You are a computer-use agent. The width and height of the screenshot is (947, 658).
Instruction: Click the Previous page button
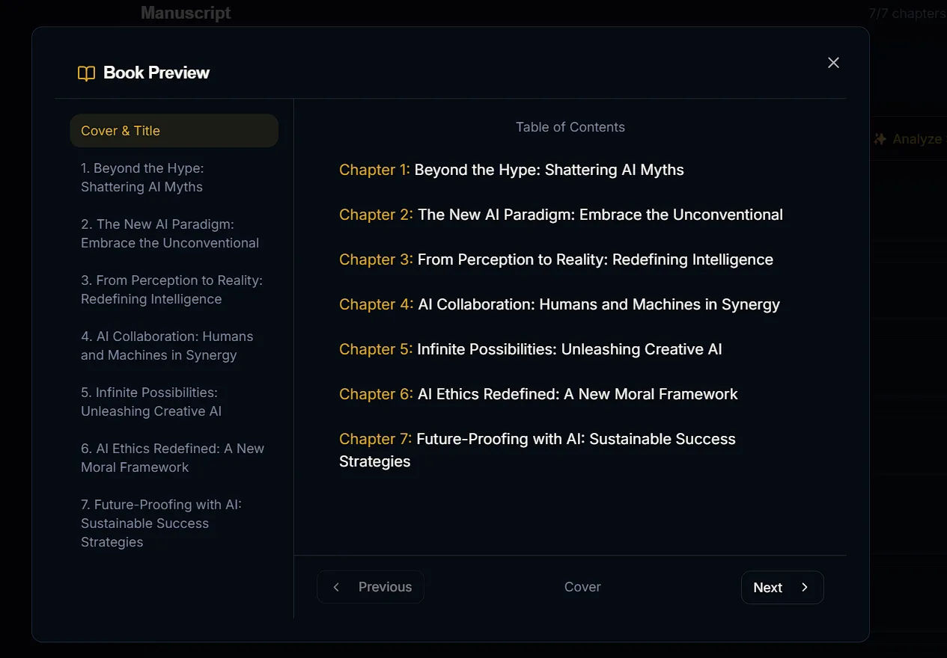click(371, 587)
